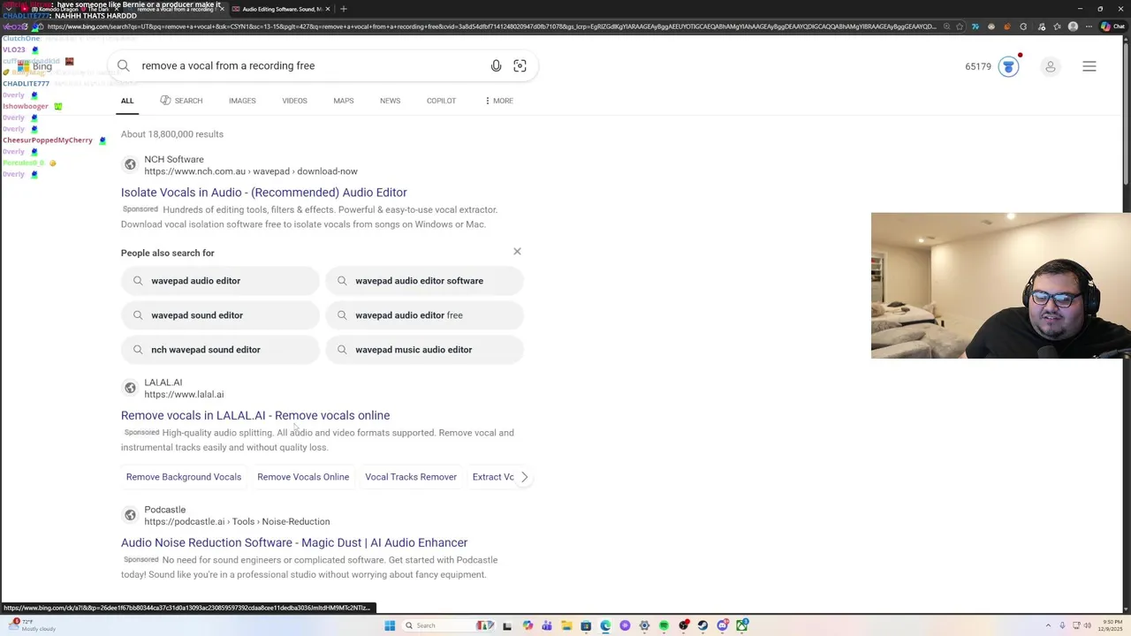
Task: Open MORE search filters dropdown
Action: click(499, 101)
